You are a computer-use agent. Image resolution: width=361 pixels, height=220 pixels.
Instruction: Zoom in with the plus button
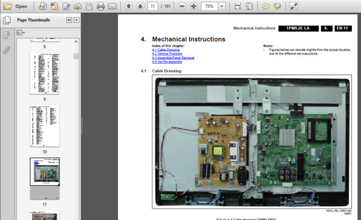(194, 6)
